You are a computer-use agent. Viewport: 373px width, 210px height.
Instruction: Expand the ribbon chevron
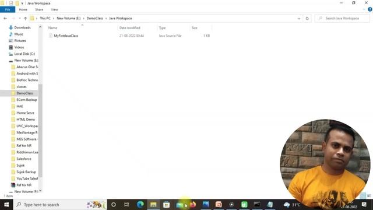(x=364, y=9)
